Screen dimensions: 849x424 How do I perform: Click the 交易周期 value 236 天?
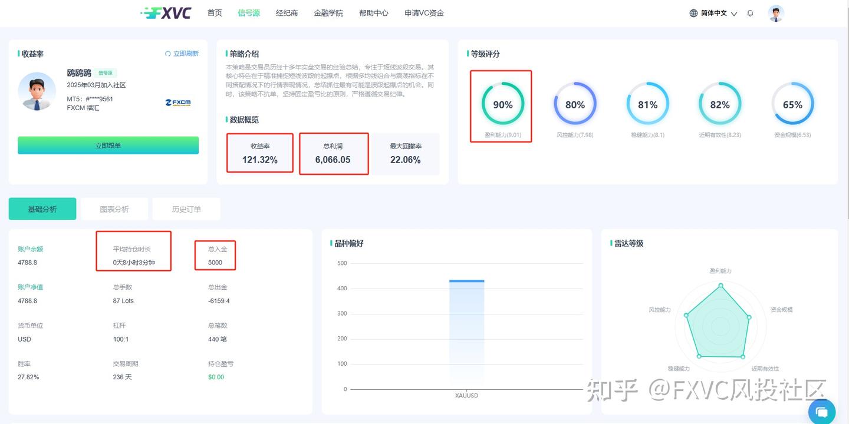pyautogui.click(x=123, y=377)
